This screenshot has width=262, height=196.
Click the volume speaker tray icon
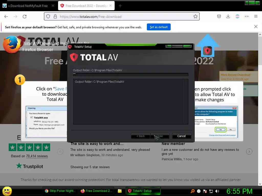(x=217, y=191)
